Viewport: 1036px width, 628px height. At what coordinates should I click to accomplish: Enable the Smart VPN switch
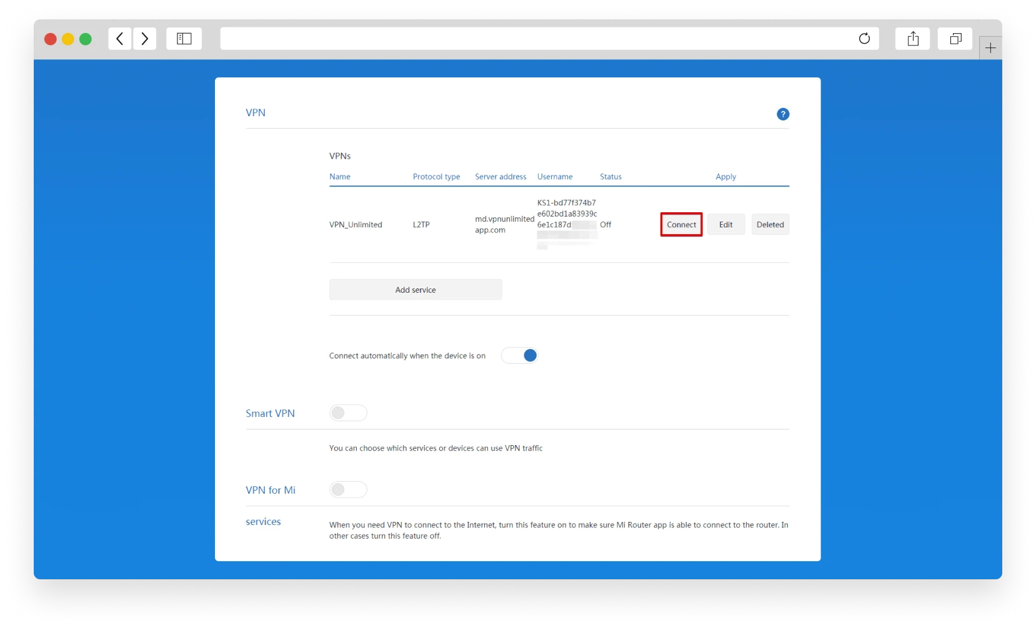pos(348,413)
